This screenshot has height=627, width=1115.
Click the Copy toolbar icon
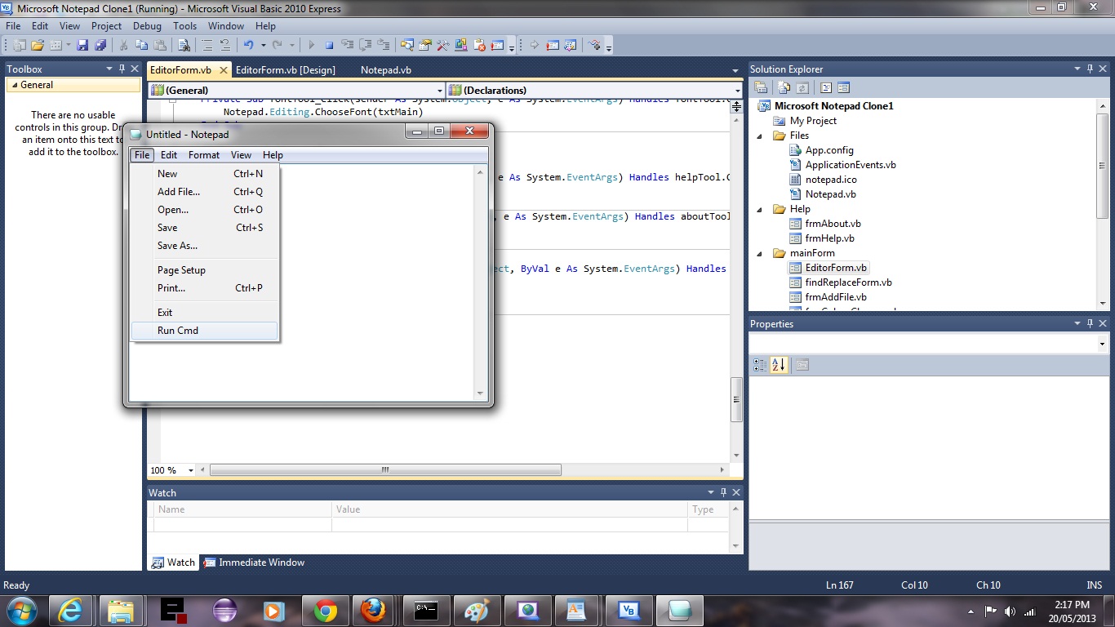coord(142,45)
